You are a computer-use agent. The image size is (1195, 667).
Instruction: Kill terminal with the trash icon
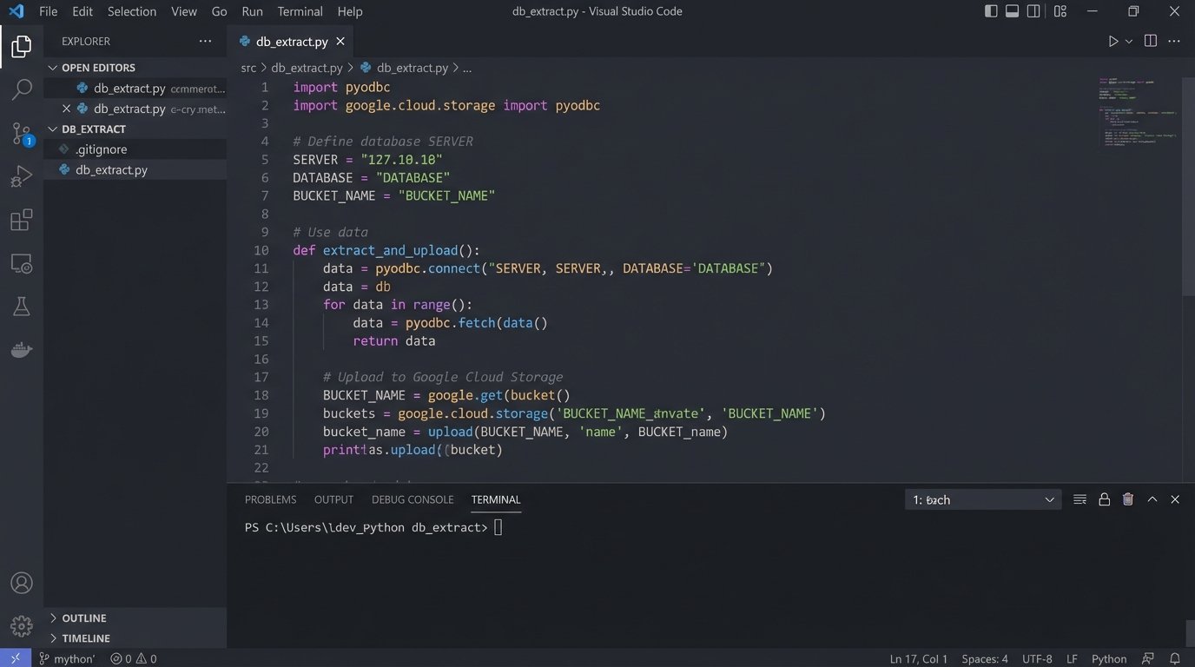click(1128, 499)
